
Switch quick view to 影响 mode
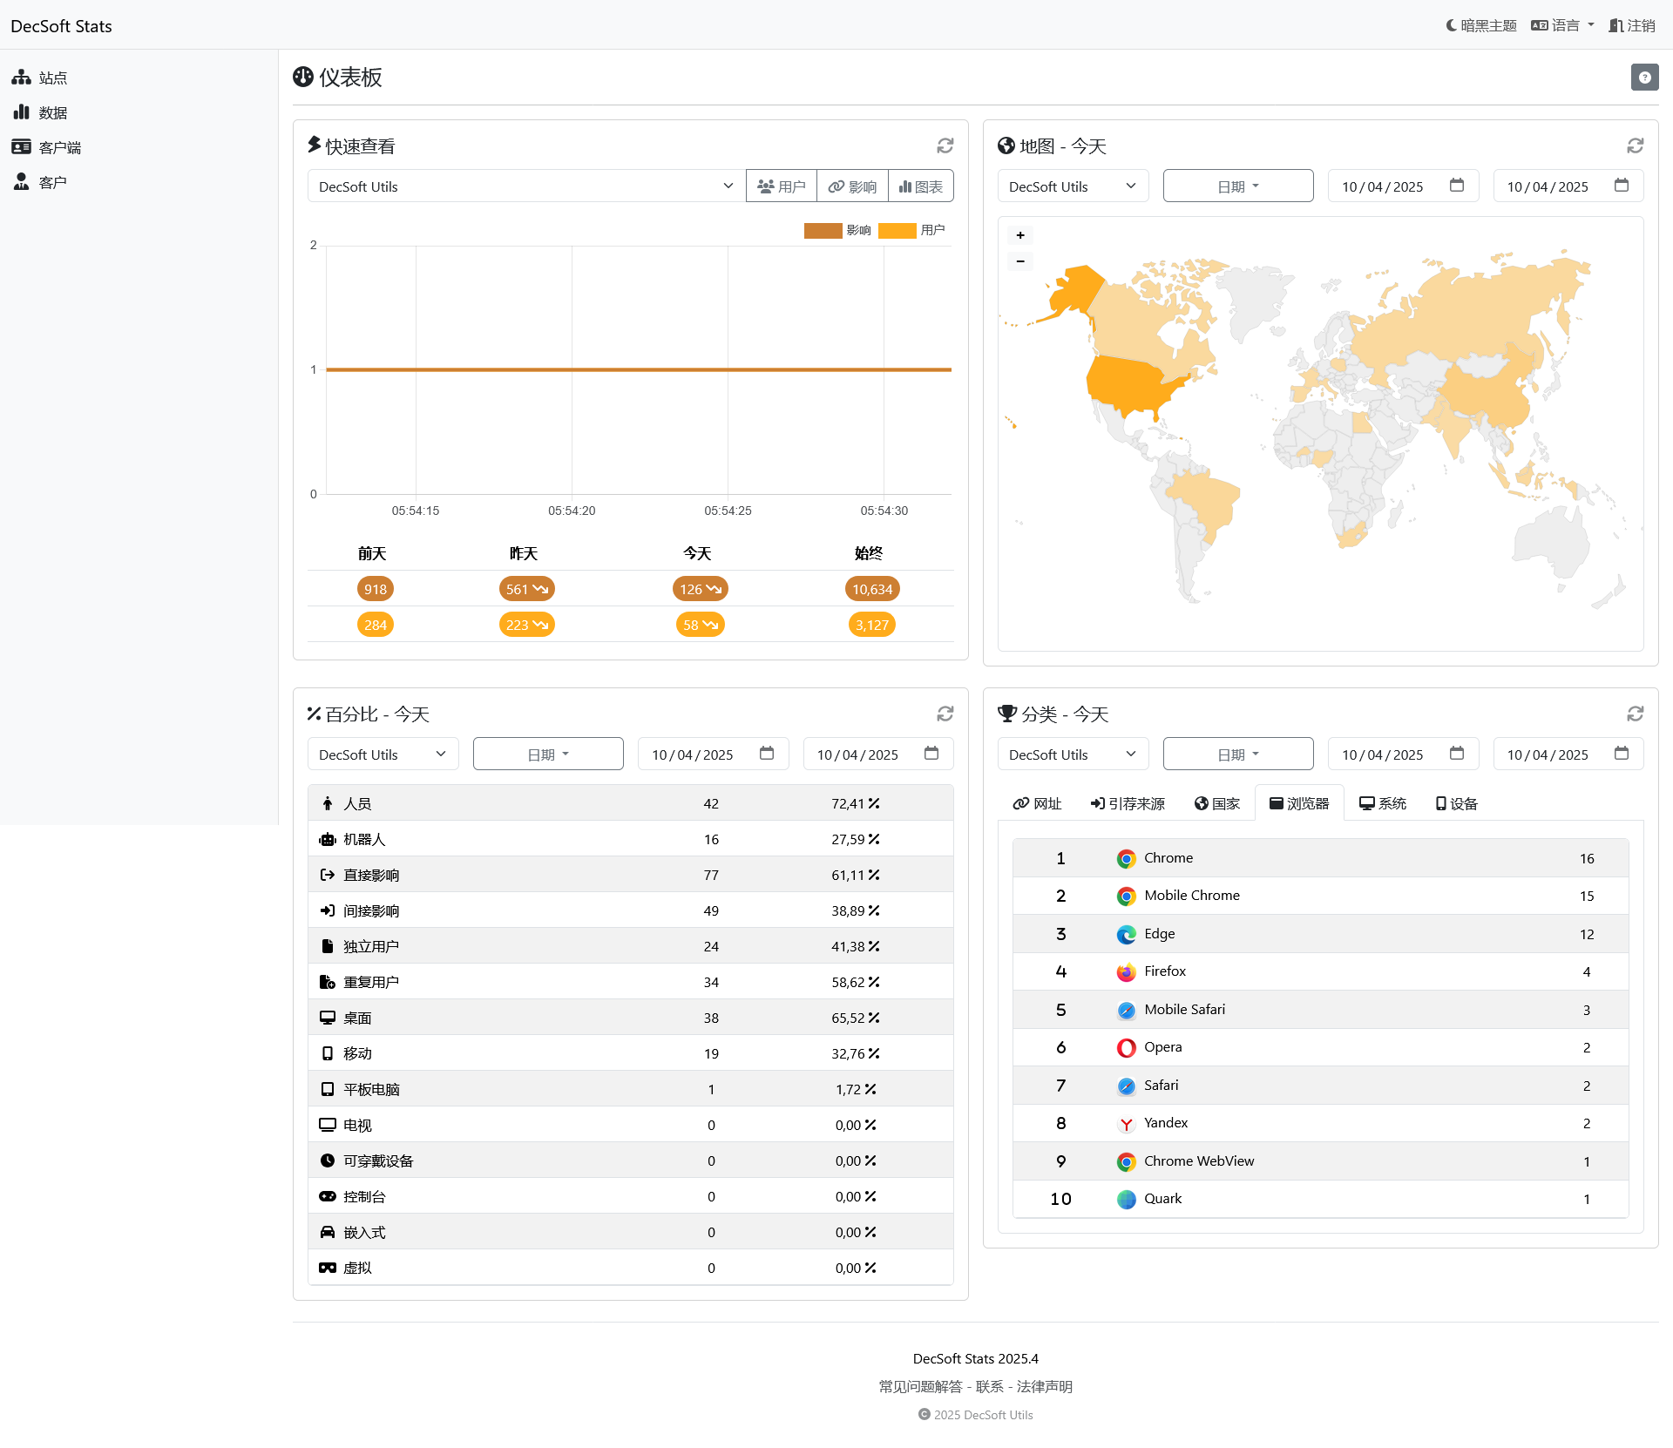click(x=852, y=186)
